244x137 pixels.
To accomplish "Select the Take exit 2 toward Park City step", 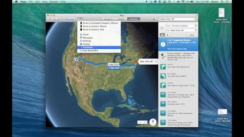I will [x=178, y=94].
